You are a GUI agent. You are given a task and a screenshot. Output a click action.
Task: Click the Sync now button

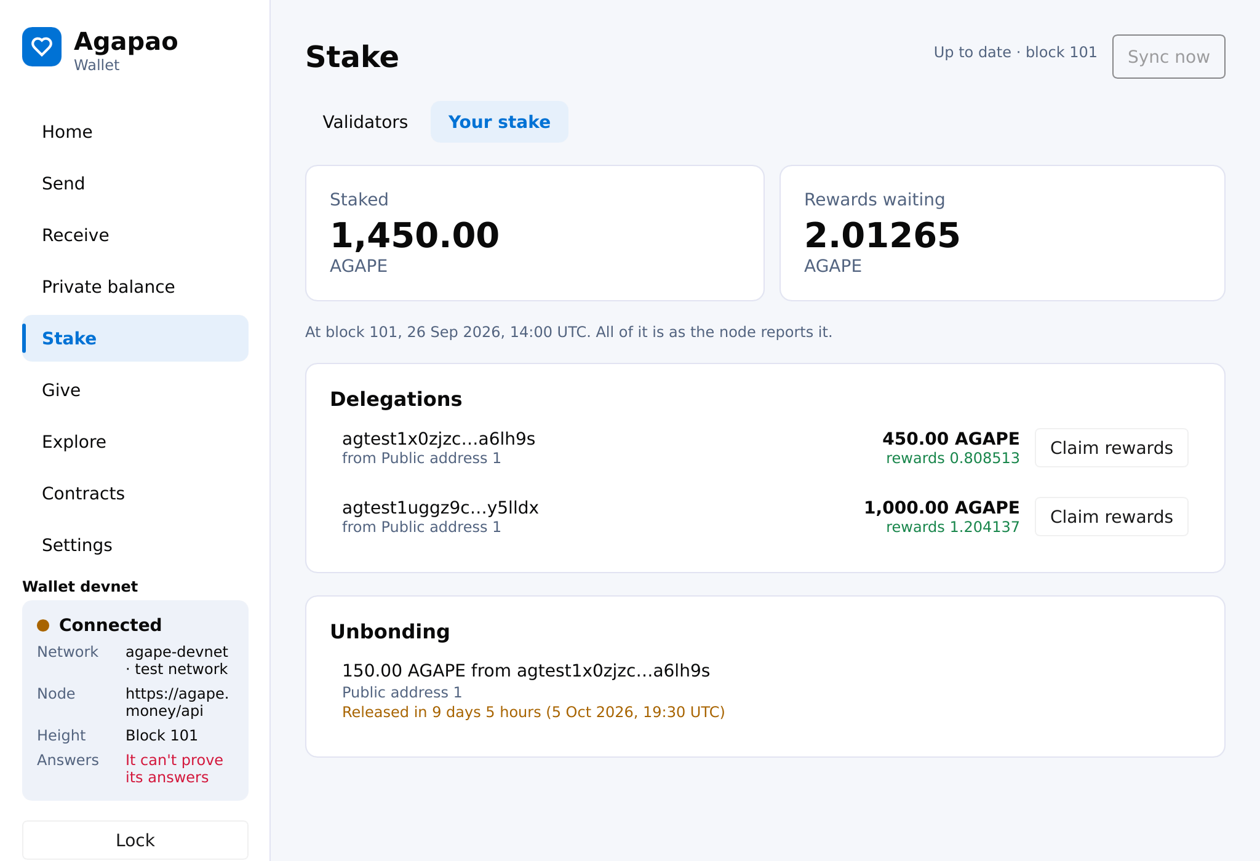pos(1168,57)
